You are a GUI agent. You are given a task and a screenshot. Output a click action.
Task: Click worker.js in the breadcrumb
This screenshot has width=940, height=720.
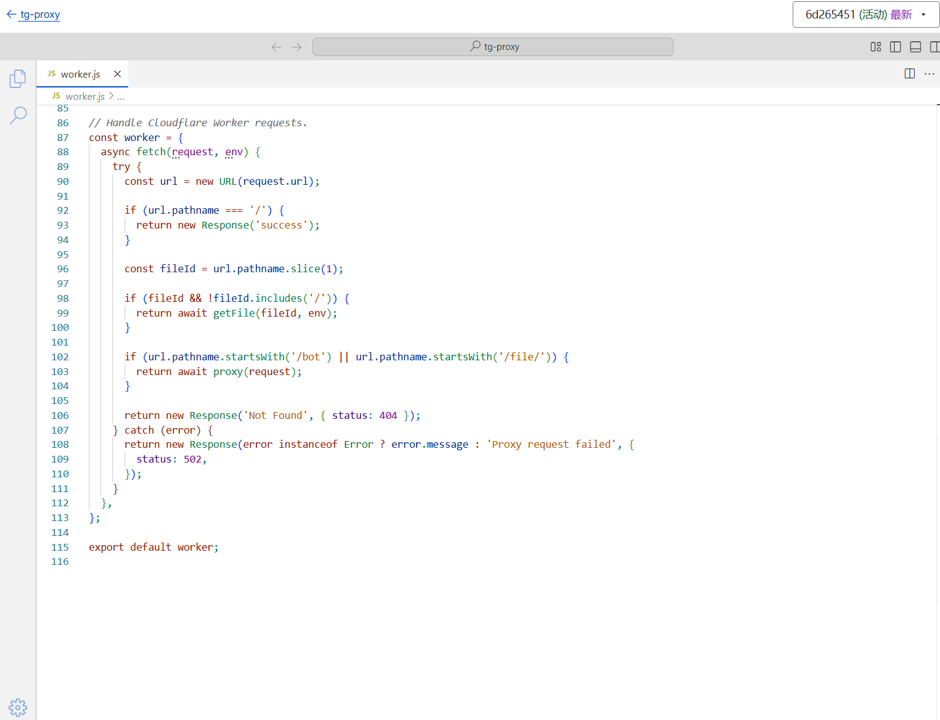(85, 96)
